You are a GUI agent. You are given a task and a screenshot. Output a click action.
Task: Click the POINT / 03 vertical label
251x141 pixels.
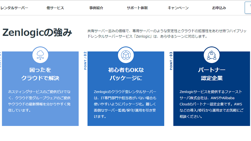tap(171, 60)
